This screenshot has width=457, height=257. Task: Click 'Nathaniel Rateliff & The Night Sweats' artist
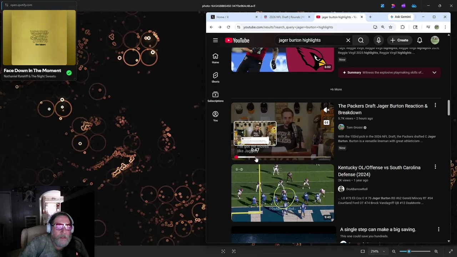pos(30,76)
